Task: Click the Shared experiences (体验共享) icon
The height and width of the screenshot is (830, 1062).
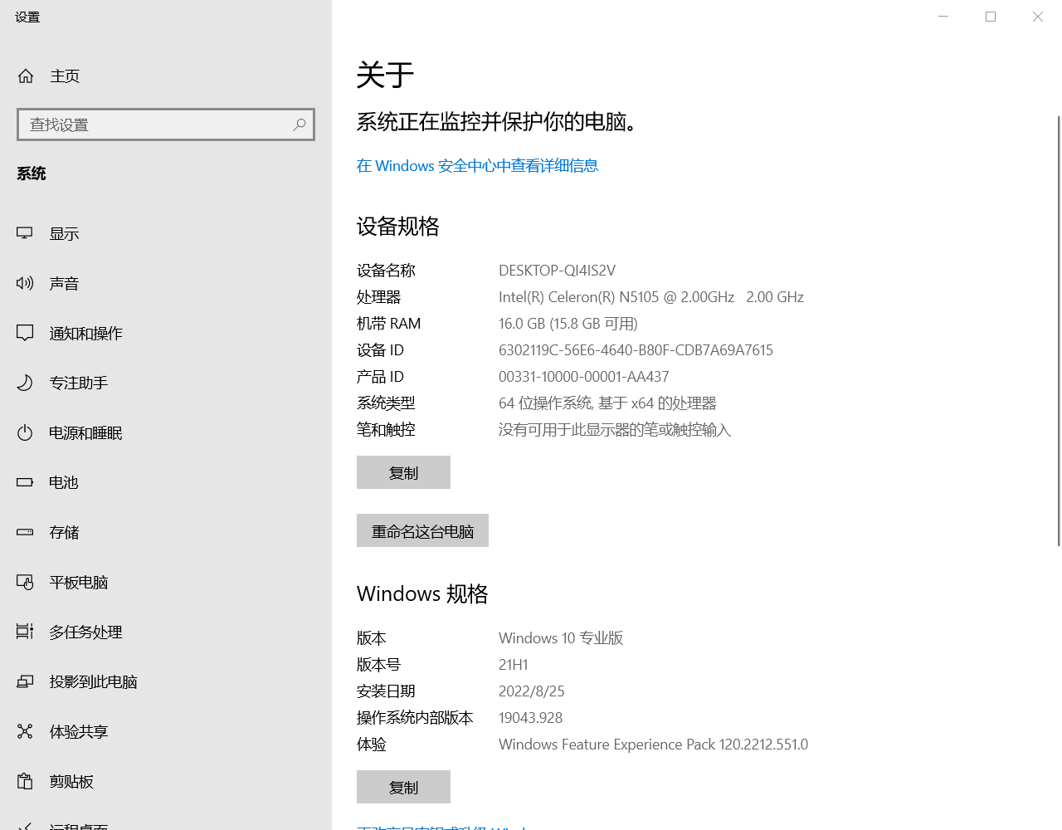Action: point(25,731)
